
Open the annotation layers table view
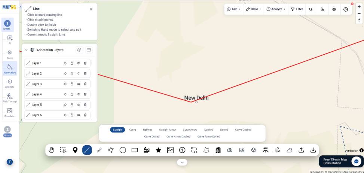(x=89, y=50)
